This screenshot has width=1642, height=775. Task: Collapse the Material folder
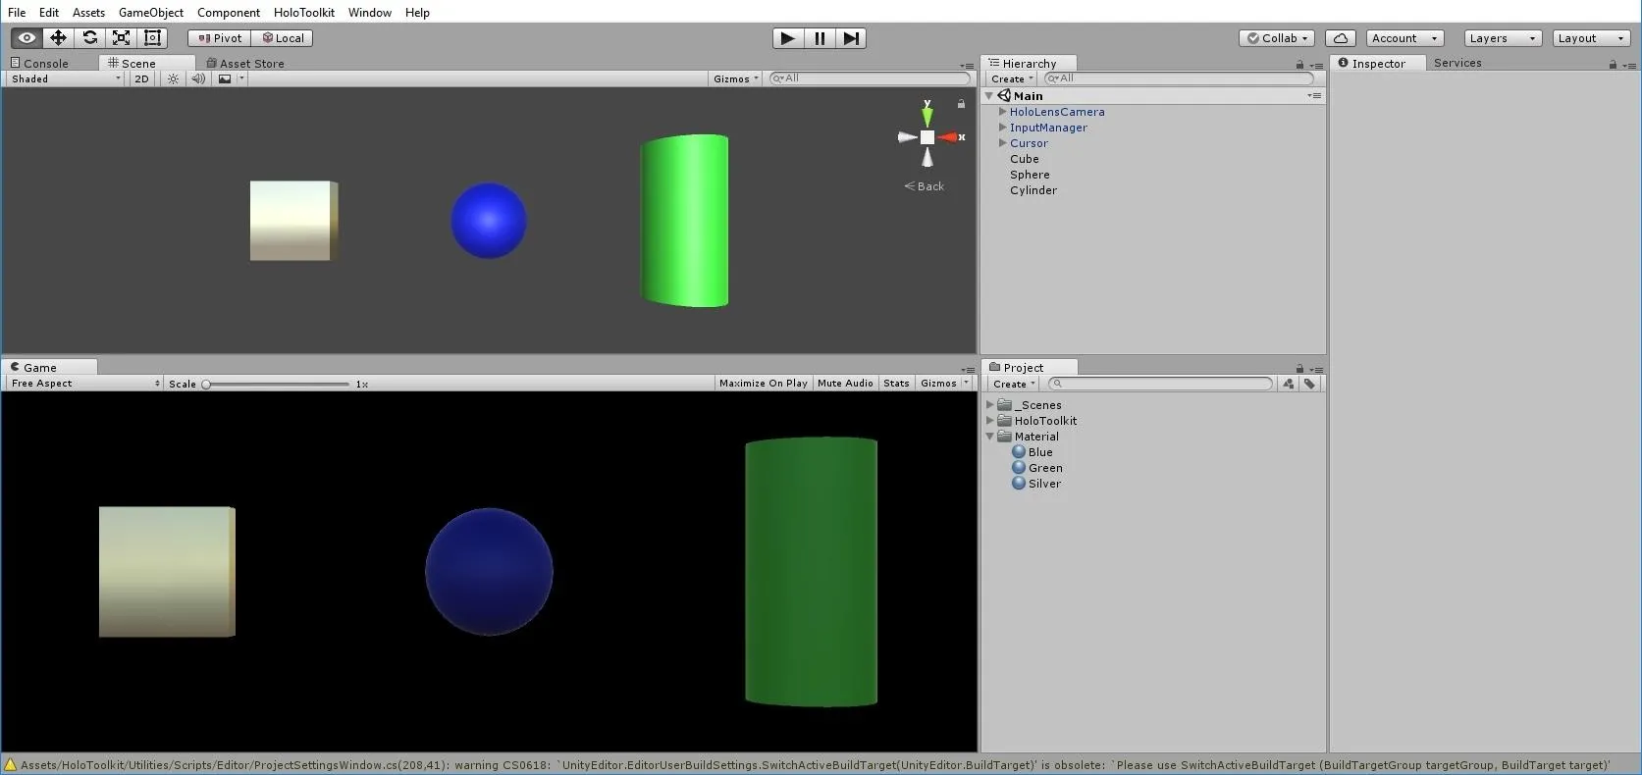click(x=989, y=437)
